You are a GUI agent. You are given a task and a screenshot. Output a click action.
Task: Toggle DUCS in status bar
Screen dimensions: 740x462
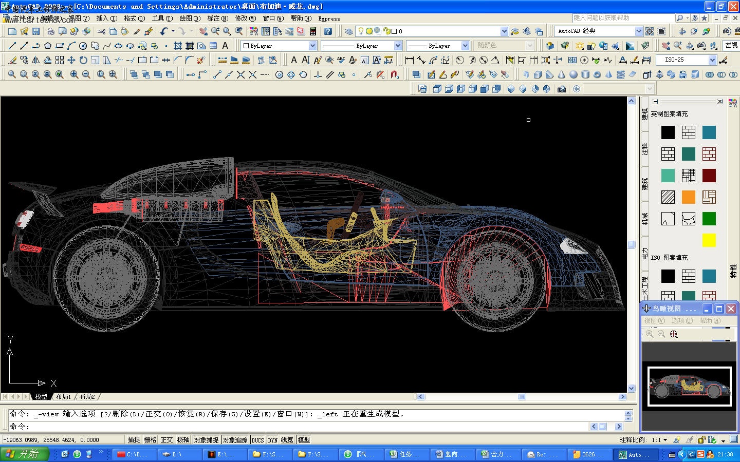coord(257,440)
